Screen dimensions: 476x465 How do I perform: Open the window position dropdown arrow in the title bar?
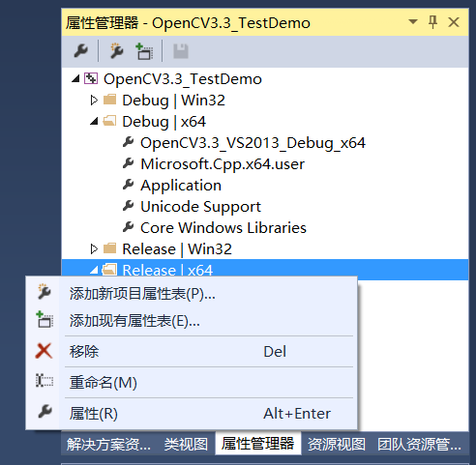(x=413, y=22)
